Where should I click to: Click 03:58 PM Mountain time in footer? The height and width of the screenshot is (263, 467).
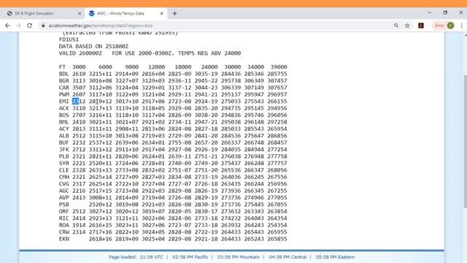click(x=239, y=257)
